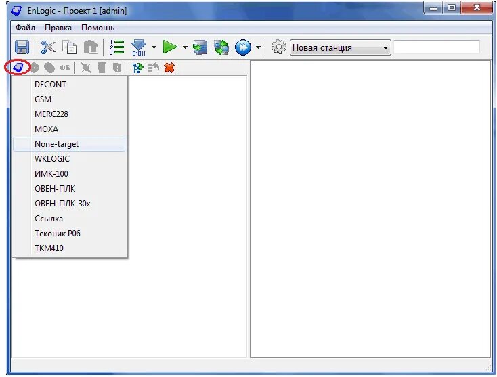Select MOXA in the popup menu

tap(69, 129)
